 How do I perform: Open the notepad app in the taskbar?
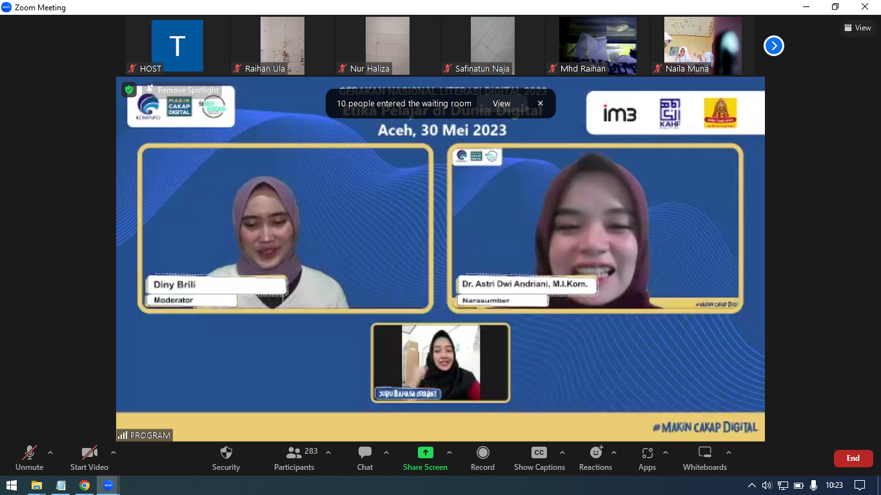pyautogui.click(x=61, y=485)
